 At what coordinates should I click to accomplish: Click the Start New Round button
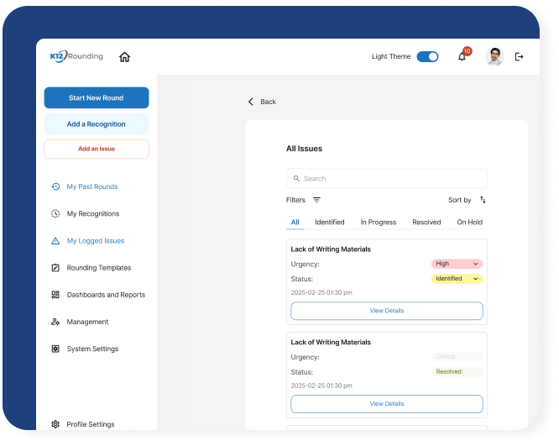click(97, 98)
